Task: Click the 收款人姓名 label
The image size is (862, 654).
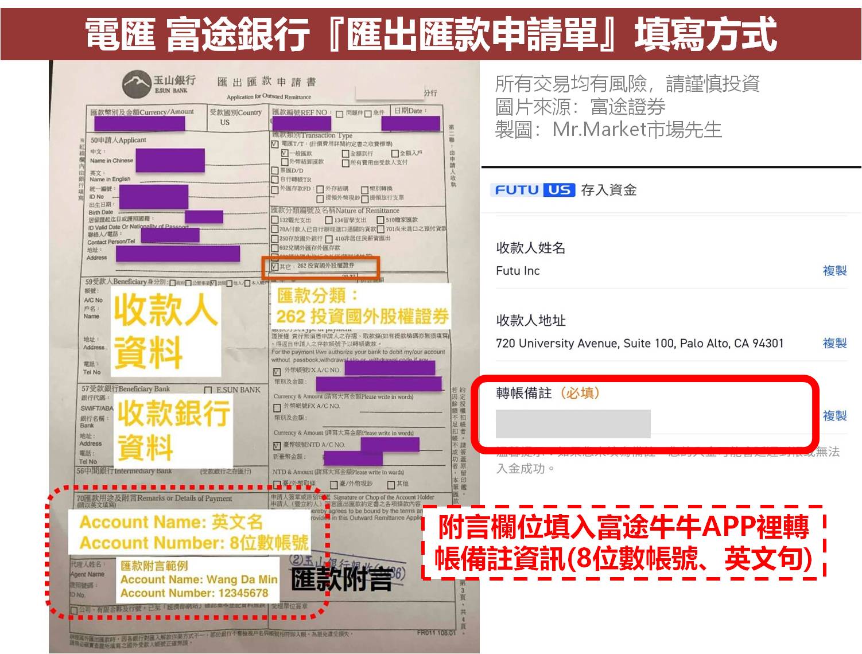Action: point(531,248)
